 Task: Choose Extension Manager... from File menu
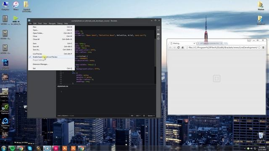pos(51,64)
